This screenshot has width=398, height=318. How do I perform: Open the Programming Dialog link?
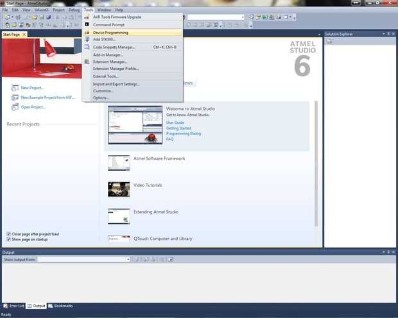pyautogui.click(x=184, y=133)
